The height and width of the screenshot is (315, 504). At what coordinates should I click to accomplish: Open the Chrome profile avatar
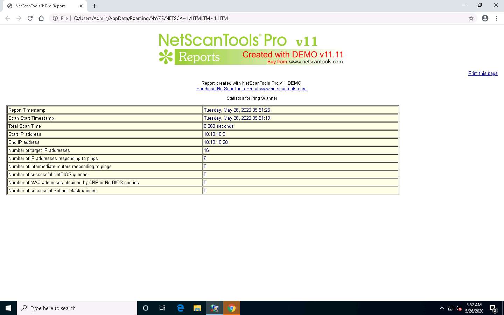tap(485, 18)
